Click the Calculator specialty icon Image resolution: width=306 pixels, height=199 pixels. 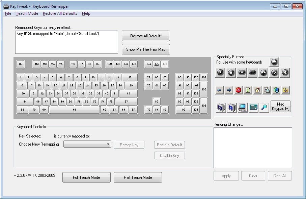pyautogui.click(x=253, y=107)
